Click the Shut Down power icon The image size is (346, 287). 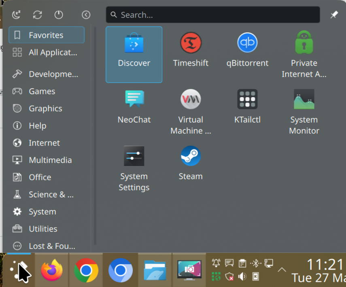(59, 15)
